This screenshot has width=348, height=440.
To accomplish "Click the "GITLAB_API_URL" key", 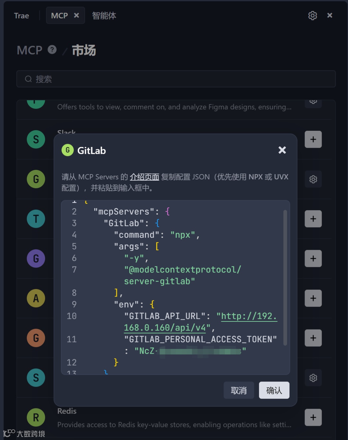I will pyautogui.click(x=165, y=316).
